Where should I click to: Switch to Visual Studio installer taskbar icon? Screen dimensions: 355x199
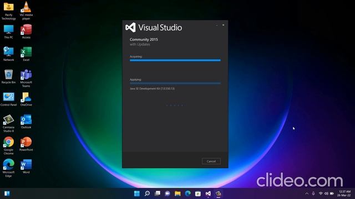(x=208, y=193)
